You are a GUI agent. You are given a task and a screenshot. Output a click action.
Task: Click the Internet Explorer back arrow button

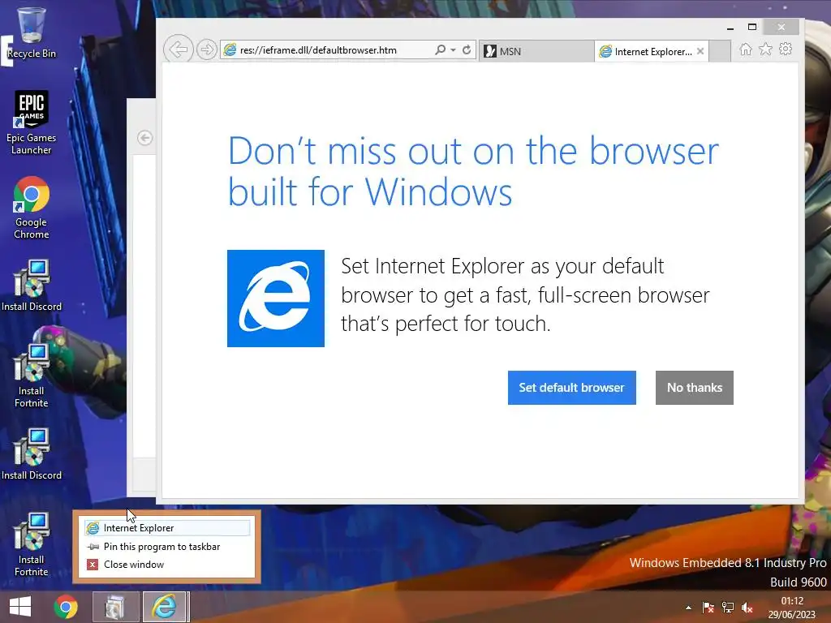pos(178,49)
